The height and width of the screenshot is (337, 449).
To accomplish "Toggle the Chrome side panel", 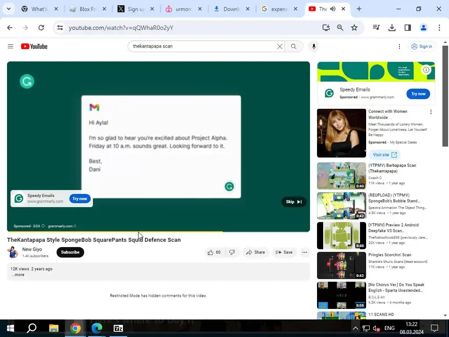I will tap(408, 28).
